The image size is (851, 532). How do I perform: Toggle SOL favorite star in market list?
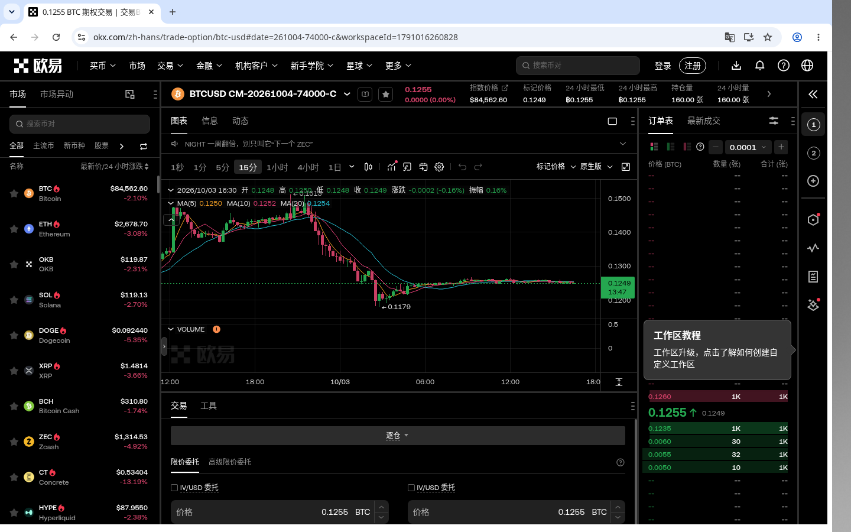[x=14, y=300]
